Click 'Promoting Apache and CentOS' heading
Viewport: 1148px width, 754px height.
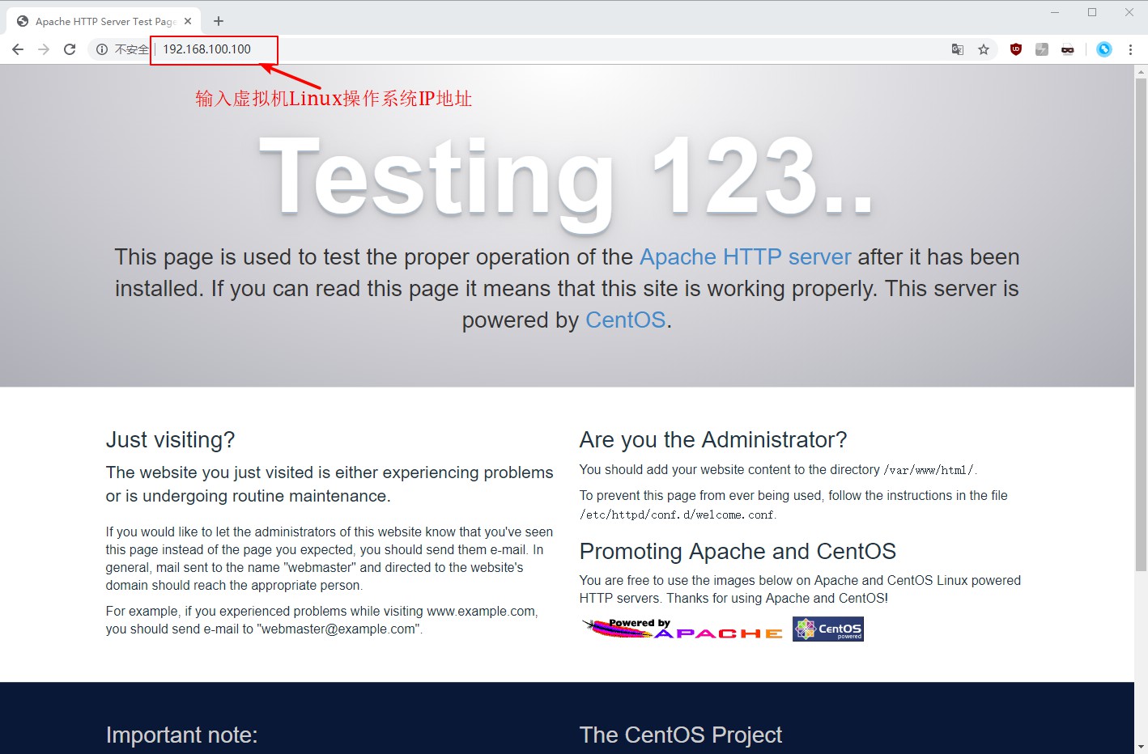(x=738, y=552)
